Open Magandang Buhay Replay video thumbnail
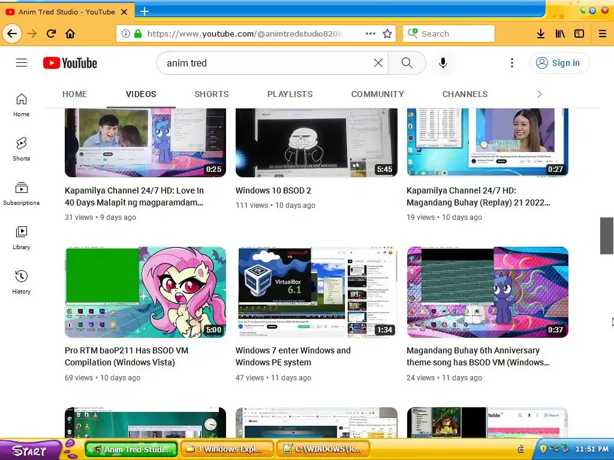The width and height of the screenshot is (614, 460). pyautogui.click(x=487, y=143)
